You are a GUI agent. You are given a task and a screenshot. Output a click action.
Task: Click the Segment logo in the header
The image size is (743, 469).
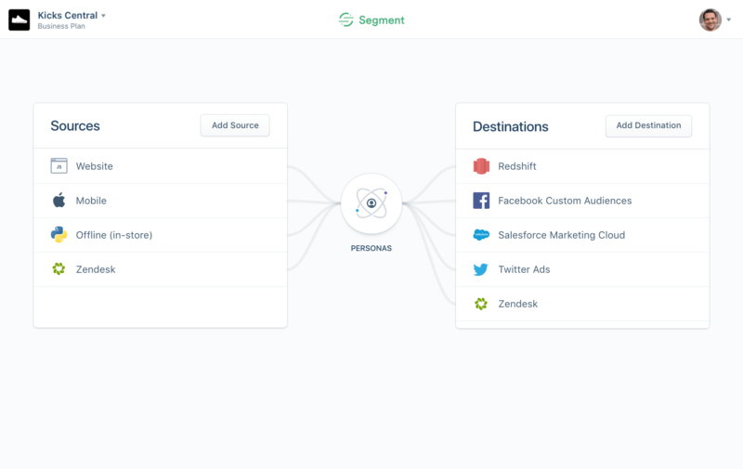371,20
